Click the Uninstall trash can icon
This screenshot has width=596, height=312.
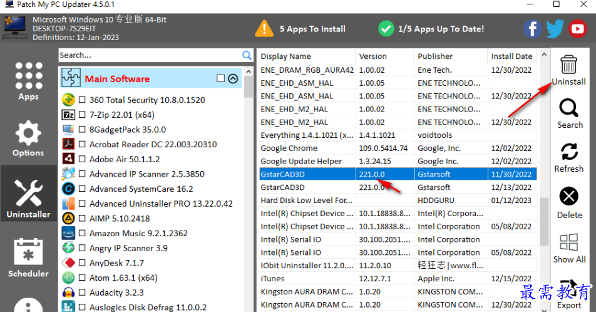[568, 65]
